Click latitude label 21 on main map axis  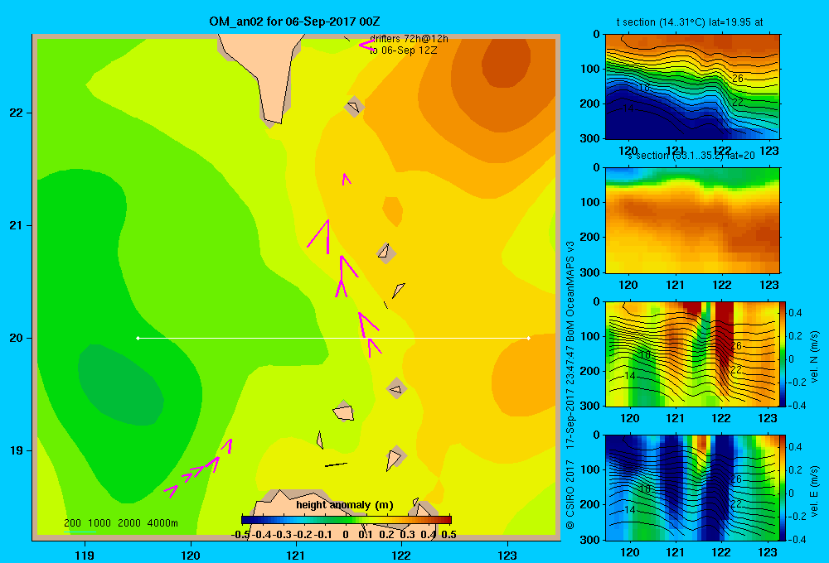click(x=17, y=225)
